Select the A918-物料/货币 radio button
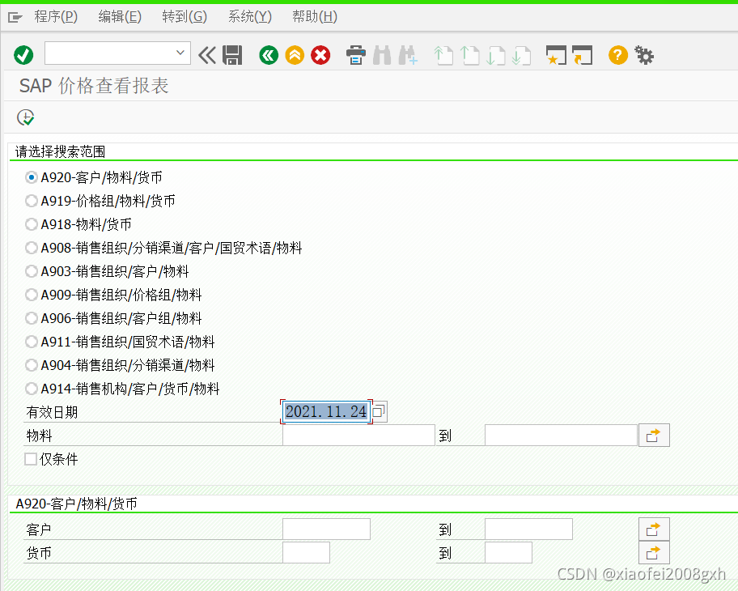The width and height of the screenshot is (738, 591). point(31,224)
